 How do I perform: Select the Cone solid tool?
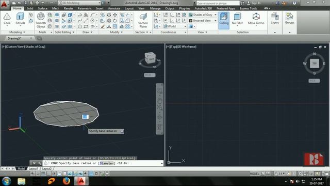(x=7, y=18)
